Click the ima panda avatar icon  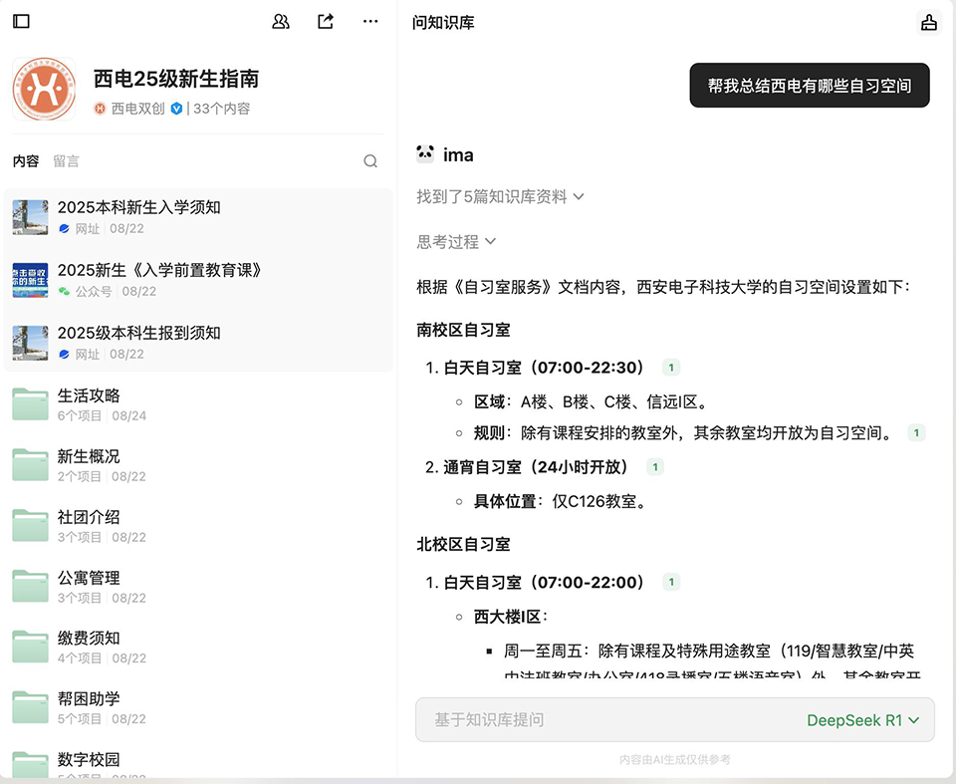tap(426, 154)
